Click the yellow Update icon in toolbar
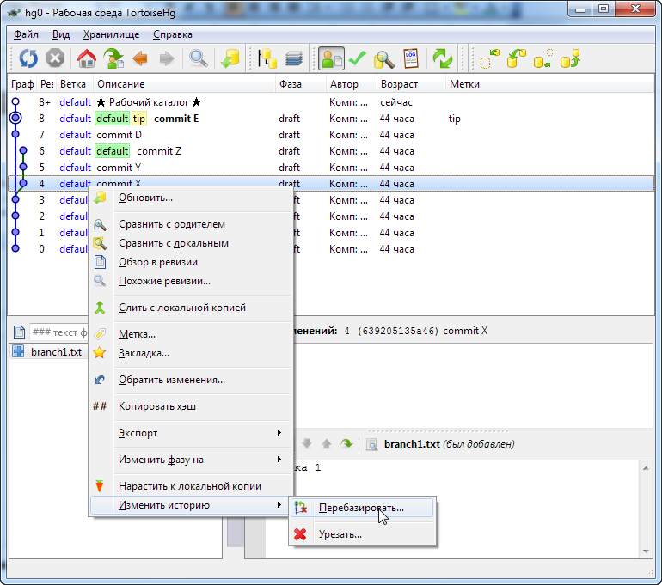The image size is (662, 585). point(230,58)
